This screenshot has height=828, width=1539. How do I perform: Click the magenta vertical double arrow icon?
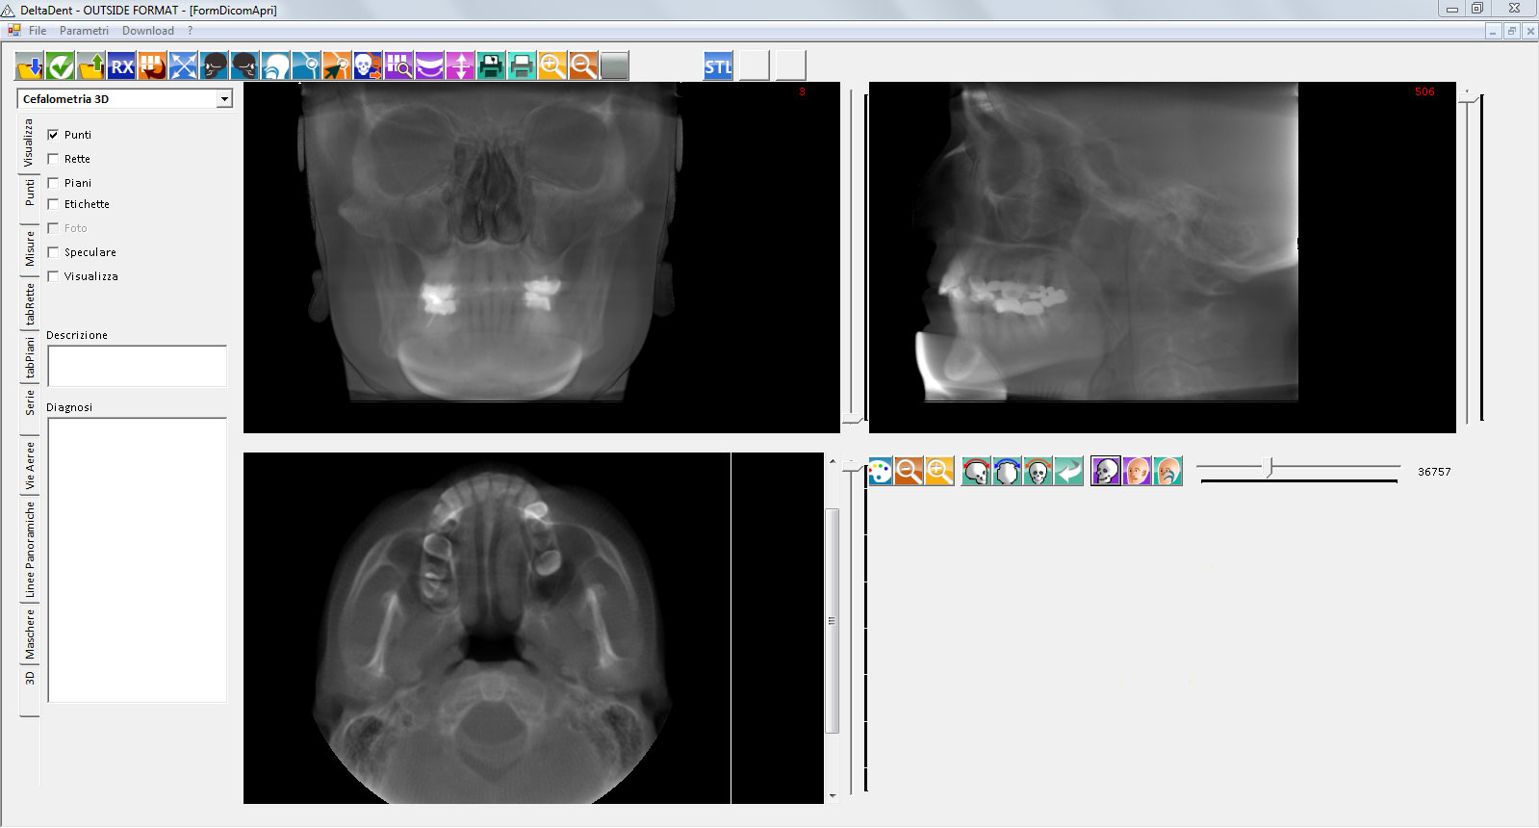(461, 65)
